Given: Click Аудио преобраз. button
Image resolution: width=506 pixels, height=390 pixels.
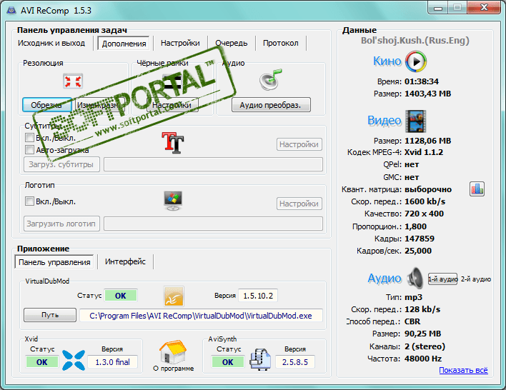Looking at the screenshot, I should pyautogui.click(x=271, y=105).
